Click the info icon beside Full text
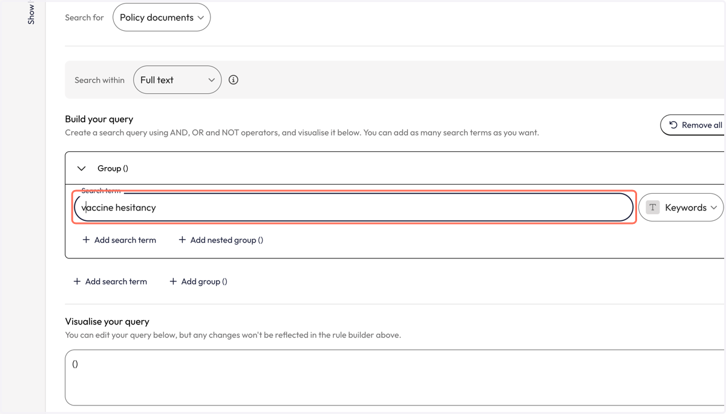The height and width of the screenshot is (414, 726). coord(234,80)
